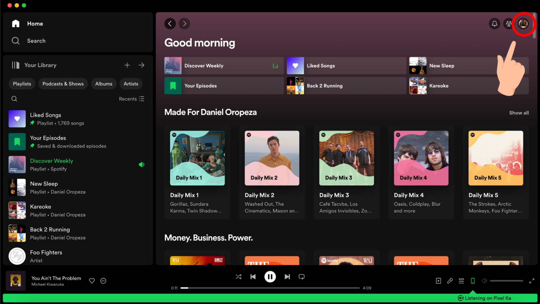Click the bell notifications icon
The image size is (540, 304).
tap(494, 24)
